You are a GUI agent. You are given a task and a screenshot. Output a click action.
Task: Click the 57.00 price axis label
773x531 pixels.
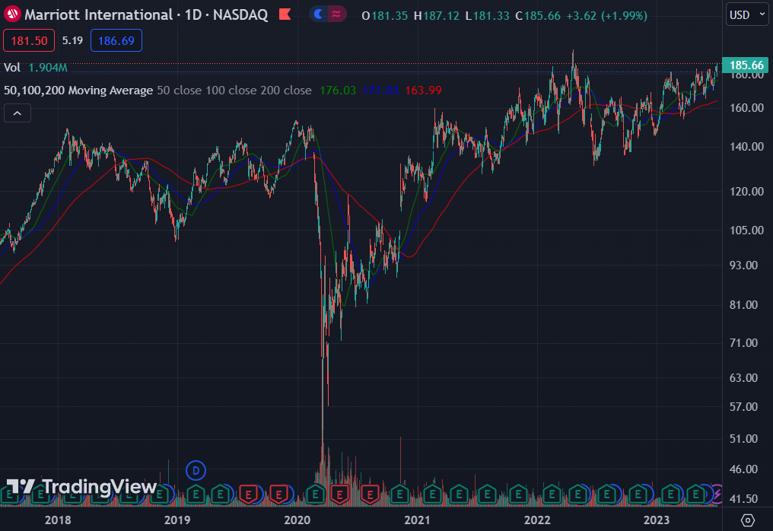click(x=743, y=407)
